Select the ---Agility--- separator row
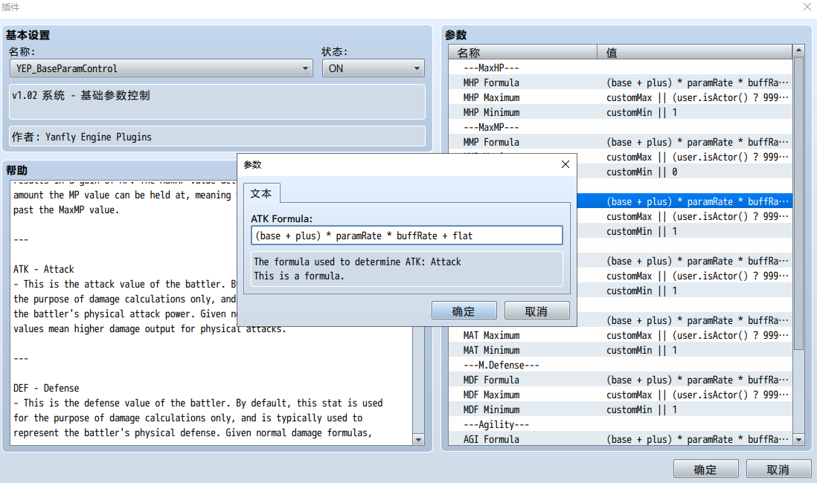This screenshot has height=483, width=817. click(x=620, y=424)
